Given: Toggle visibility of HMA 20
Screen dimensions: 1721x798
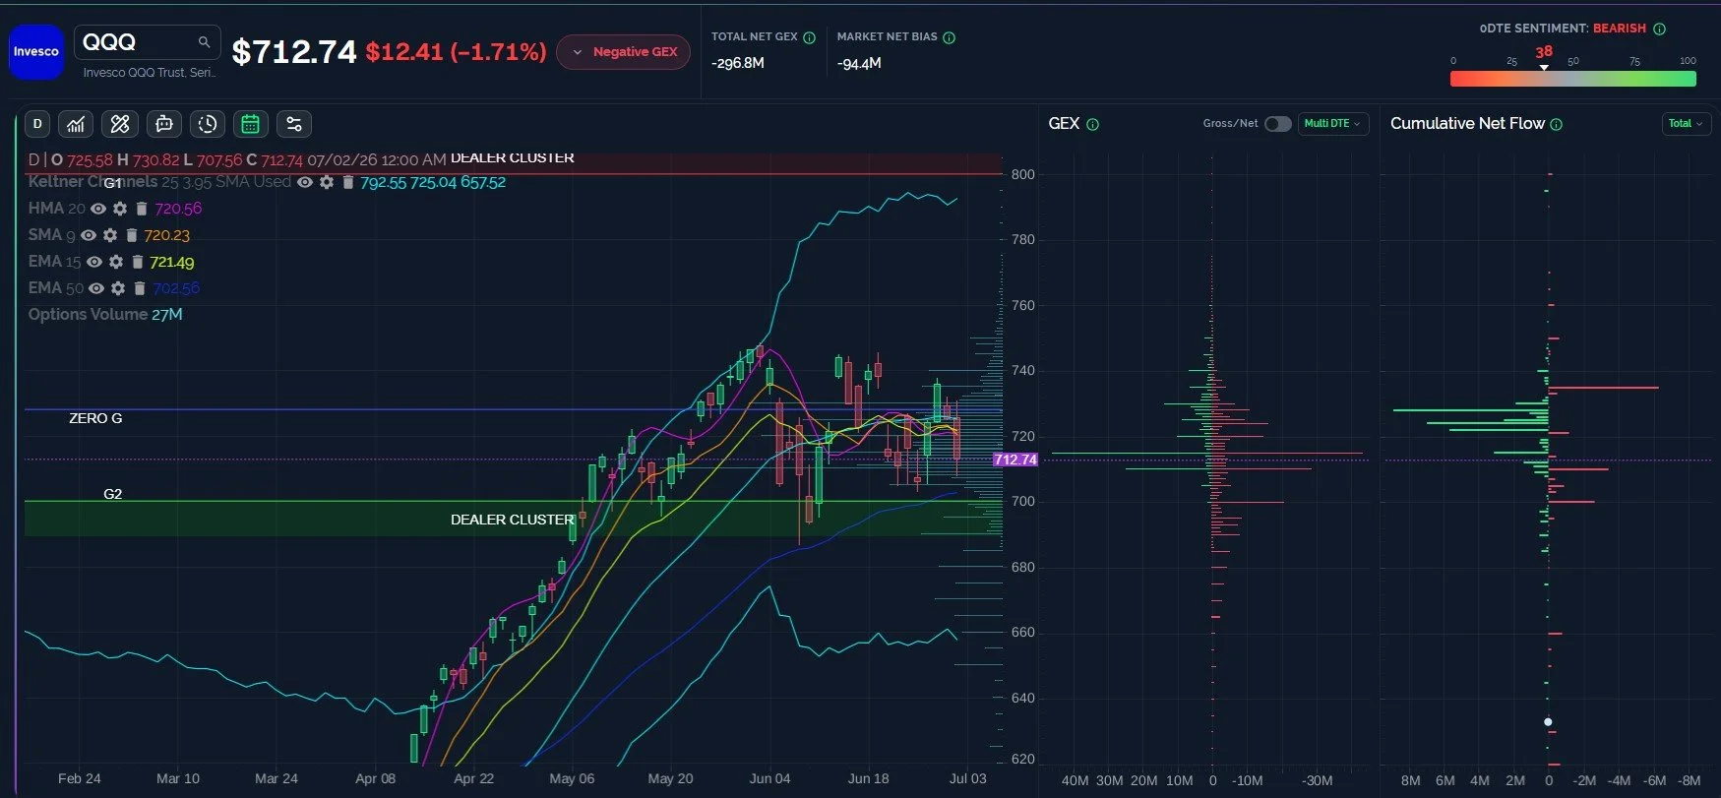Looking at the screenshot, I should 98,209.
